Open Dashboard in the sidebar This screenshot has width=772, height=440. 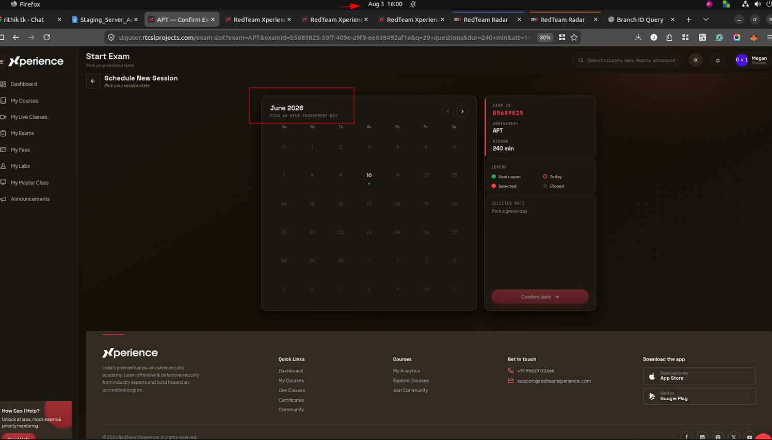(x=24, y=84)
